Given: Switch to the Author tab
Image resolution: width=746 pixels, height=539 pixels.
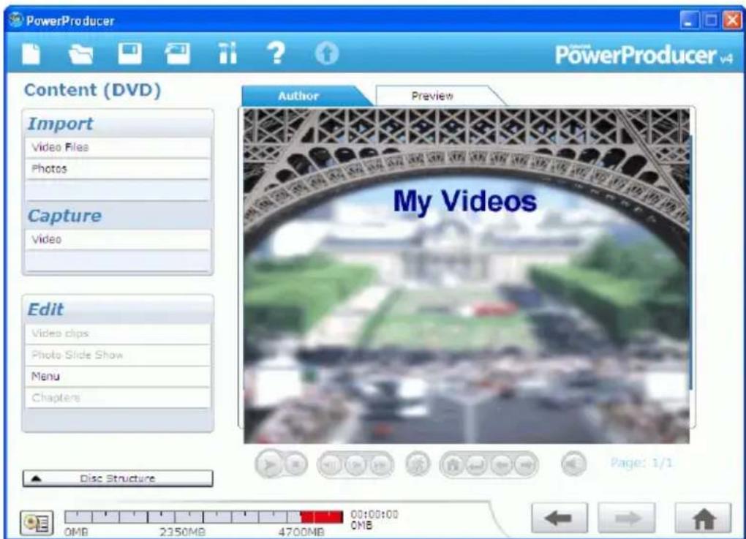Looking at the screenshot, I should pos(298,96).
